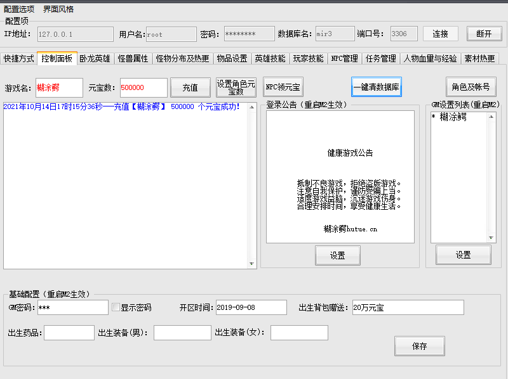Viewport: 508px width, 379px height.
Task: Click the 端口号 3306 field
Action: [404, 34]
